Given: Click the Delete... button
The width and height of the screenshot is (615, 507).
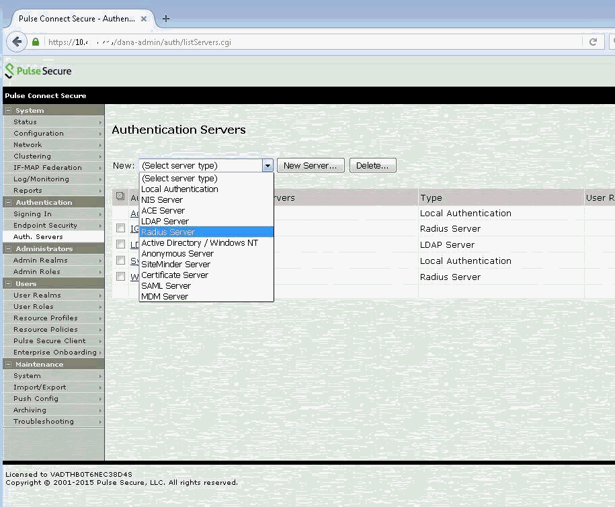Looking at the screenshot, I should tap(372, 166).
